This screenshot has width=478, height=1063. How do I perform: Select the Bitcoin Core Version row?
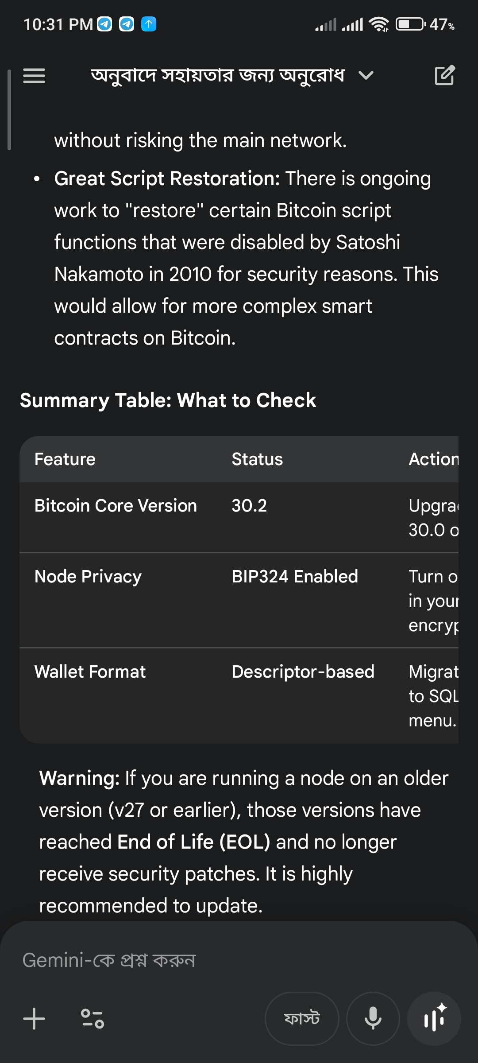(116, 506)
